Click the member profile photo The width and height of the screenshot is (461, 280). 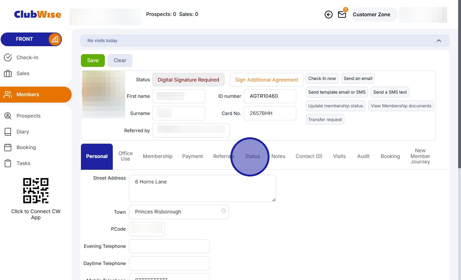pyautogui.click(x=104, y=95)
